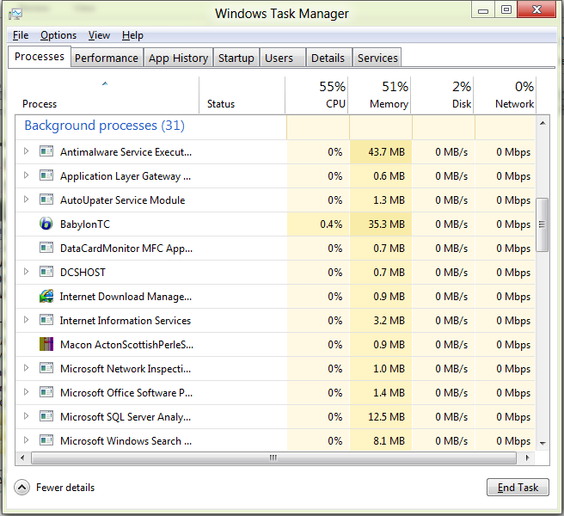Click the BabylonTC blue b icon

coord(46,224)
